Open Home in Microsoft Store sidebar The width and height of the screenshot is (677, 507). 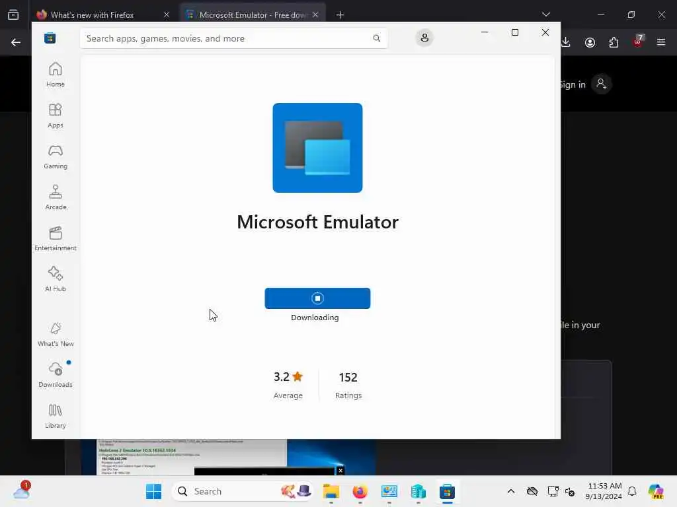pos(56,75)
